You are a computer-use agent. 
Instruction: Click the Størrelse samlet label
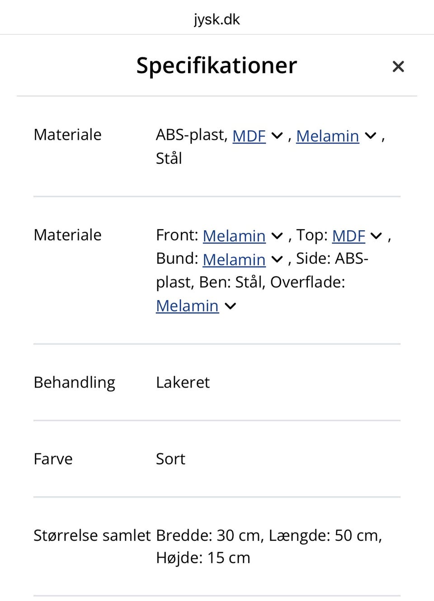92,535
